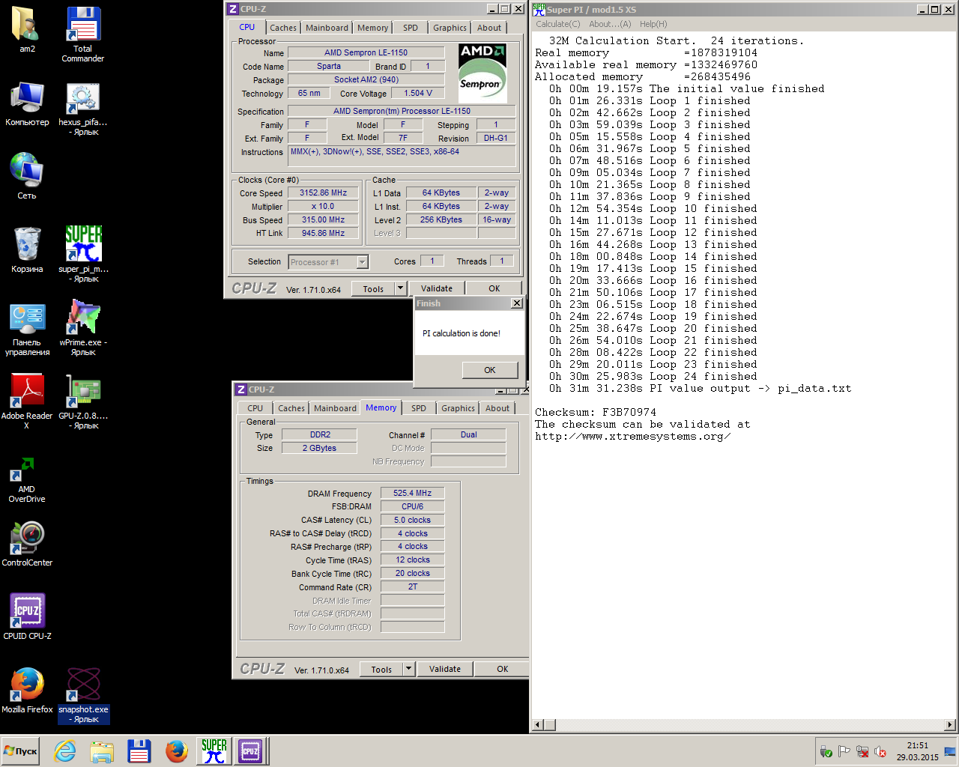959x767 pixels.
Task: Click Core Voltage 1.504 V value
Action: pos(419,93)
